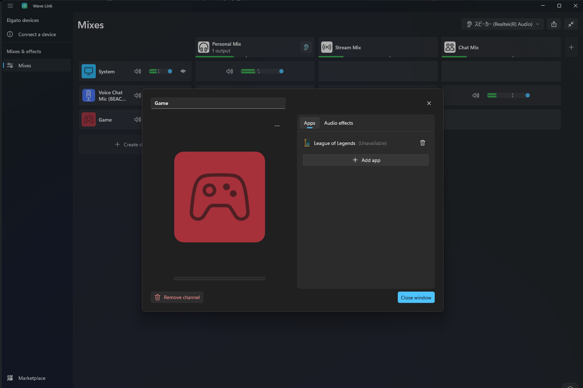Toggle Personal Mix listen ear button
583x388 pixels.
coord(306,47)
